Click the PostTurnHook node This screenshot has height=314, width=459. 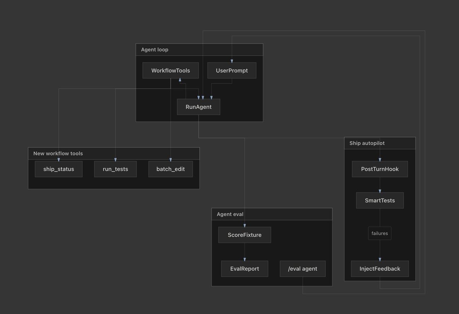pyautogui.click(x=380, y=169)
